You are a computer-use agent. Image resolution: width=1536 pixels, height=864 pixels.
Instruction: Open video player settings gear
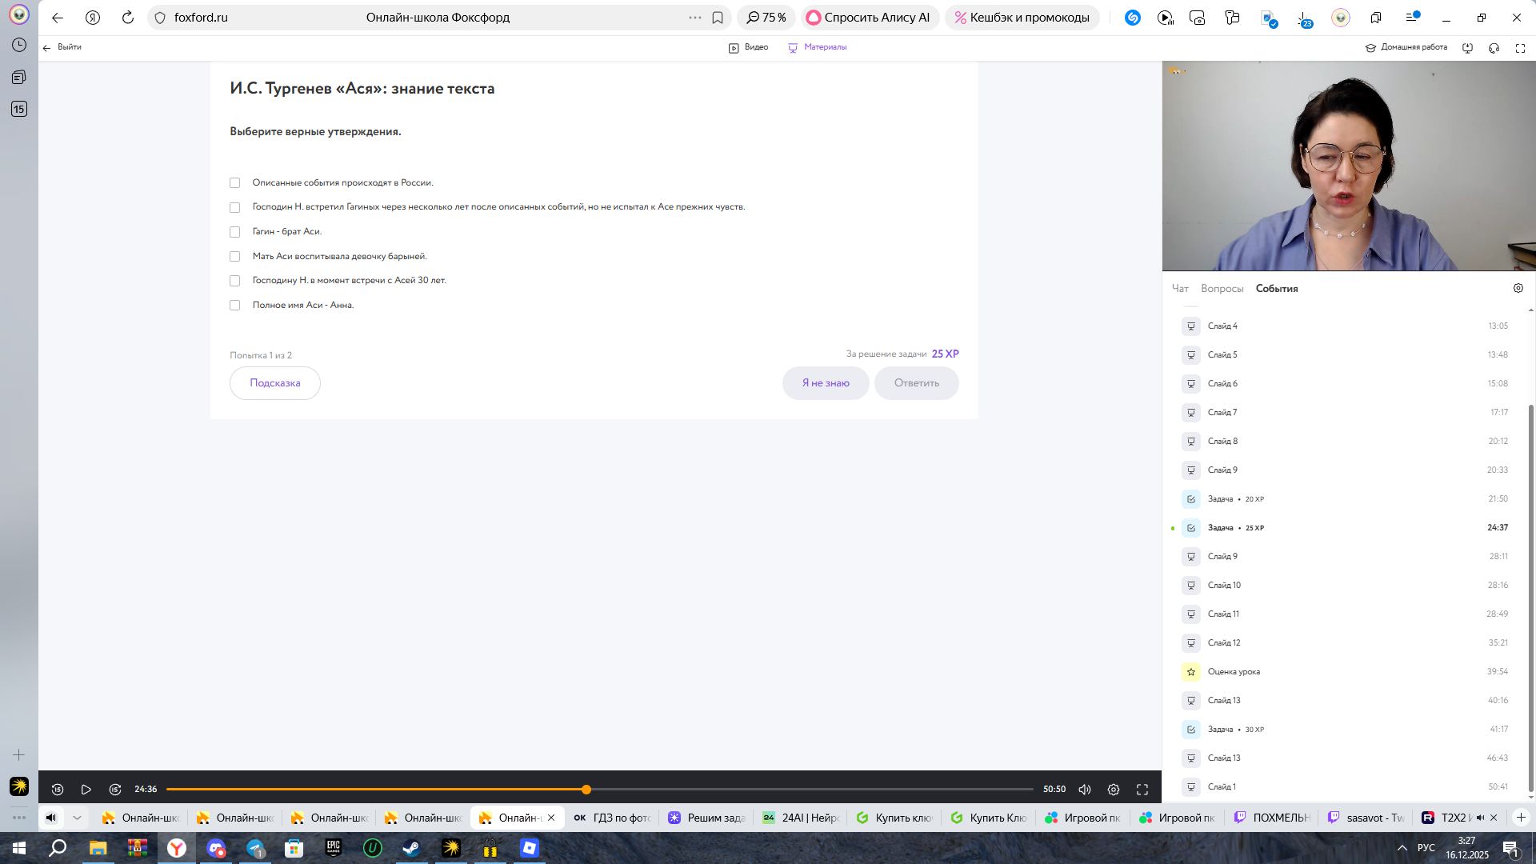pyautogui.click(x=1114, y=790)
